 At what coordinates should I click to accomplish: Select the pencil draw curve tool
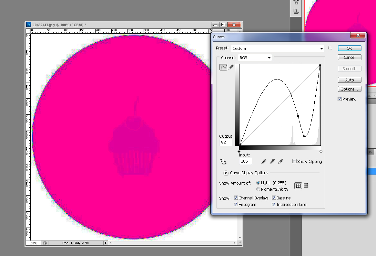tap(231, 67)
